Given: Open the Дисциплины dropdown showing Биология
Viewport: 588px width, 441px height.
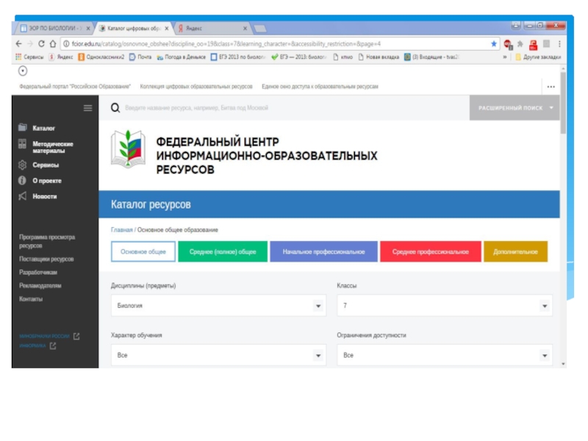Looking at the screenshot, I should click(218, 306).
